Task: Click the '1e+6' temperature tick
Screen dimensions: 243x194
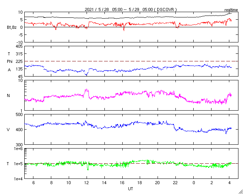Action: (x=19, y=149)
